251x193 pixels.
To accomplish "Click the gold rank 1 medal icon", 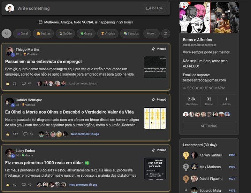I will [186, 155].
